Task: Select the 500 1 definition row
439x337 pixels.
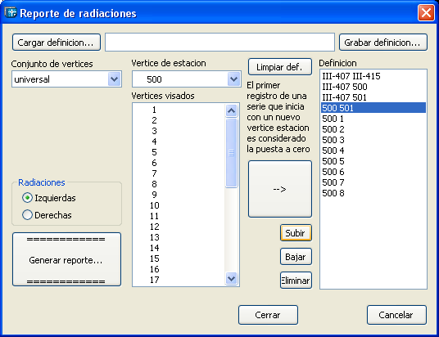Action: point(373,119)
